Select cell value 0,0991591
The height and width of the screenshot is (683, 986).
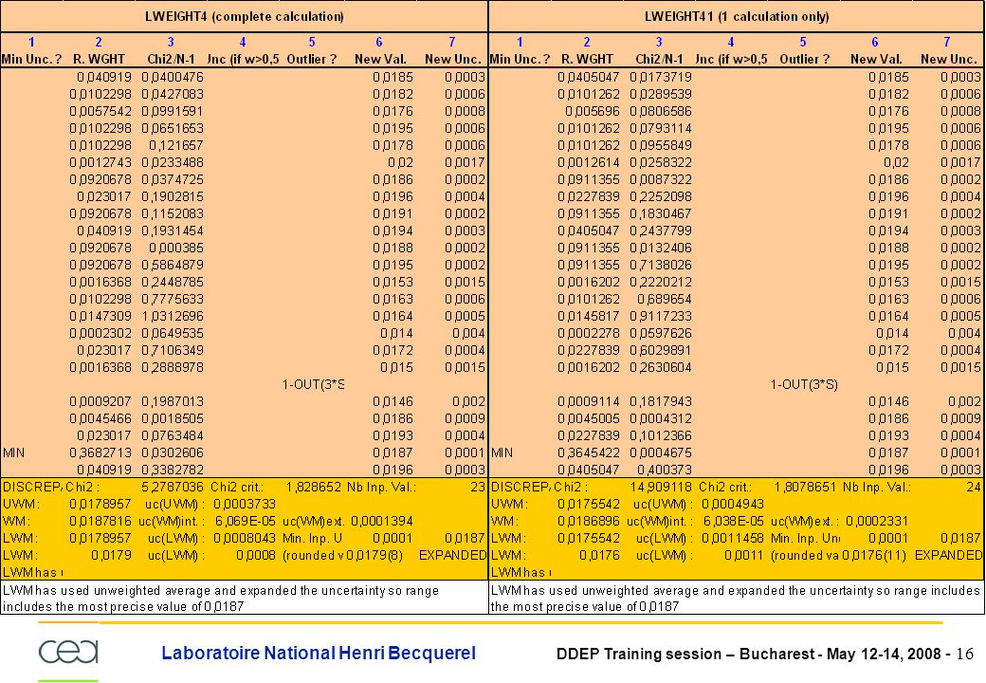[173, 111]
